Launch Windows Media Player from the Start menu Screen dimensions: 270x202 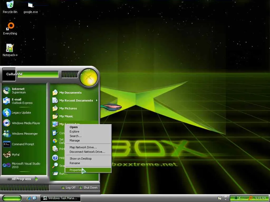(24, 123)
